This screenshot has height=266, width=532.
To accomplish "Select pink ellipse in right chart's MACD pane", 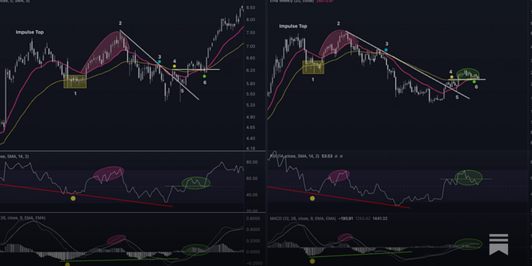I will (345, 237).
